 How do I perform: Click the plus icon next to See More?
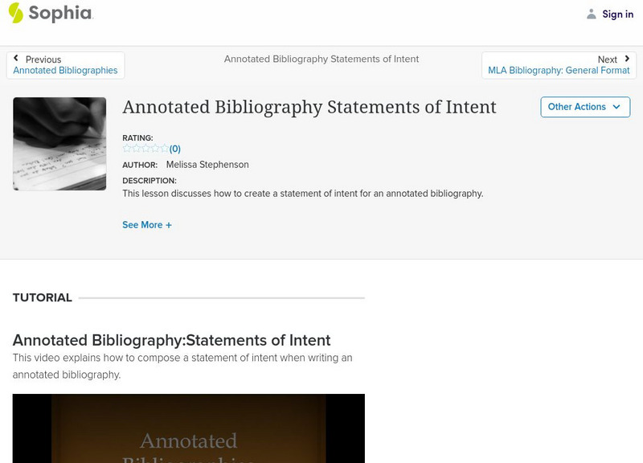point(169,225)
